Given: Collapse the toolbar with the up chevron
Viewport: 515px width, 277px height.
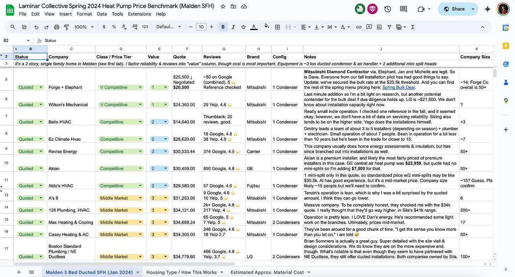Looking at the screenshot, I should (482, 27).
